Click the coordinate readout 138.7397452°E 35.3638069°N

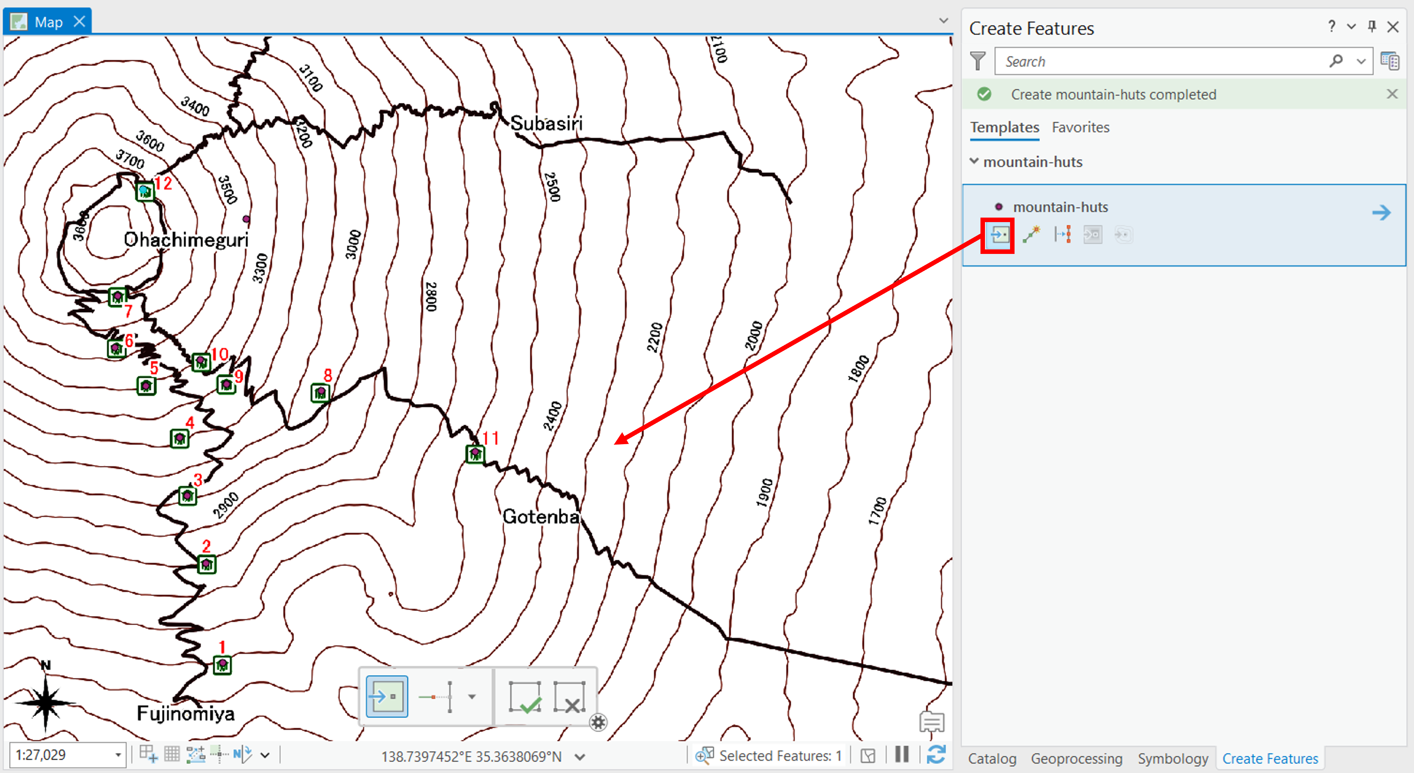tap(471, 757)
